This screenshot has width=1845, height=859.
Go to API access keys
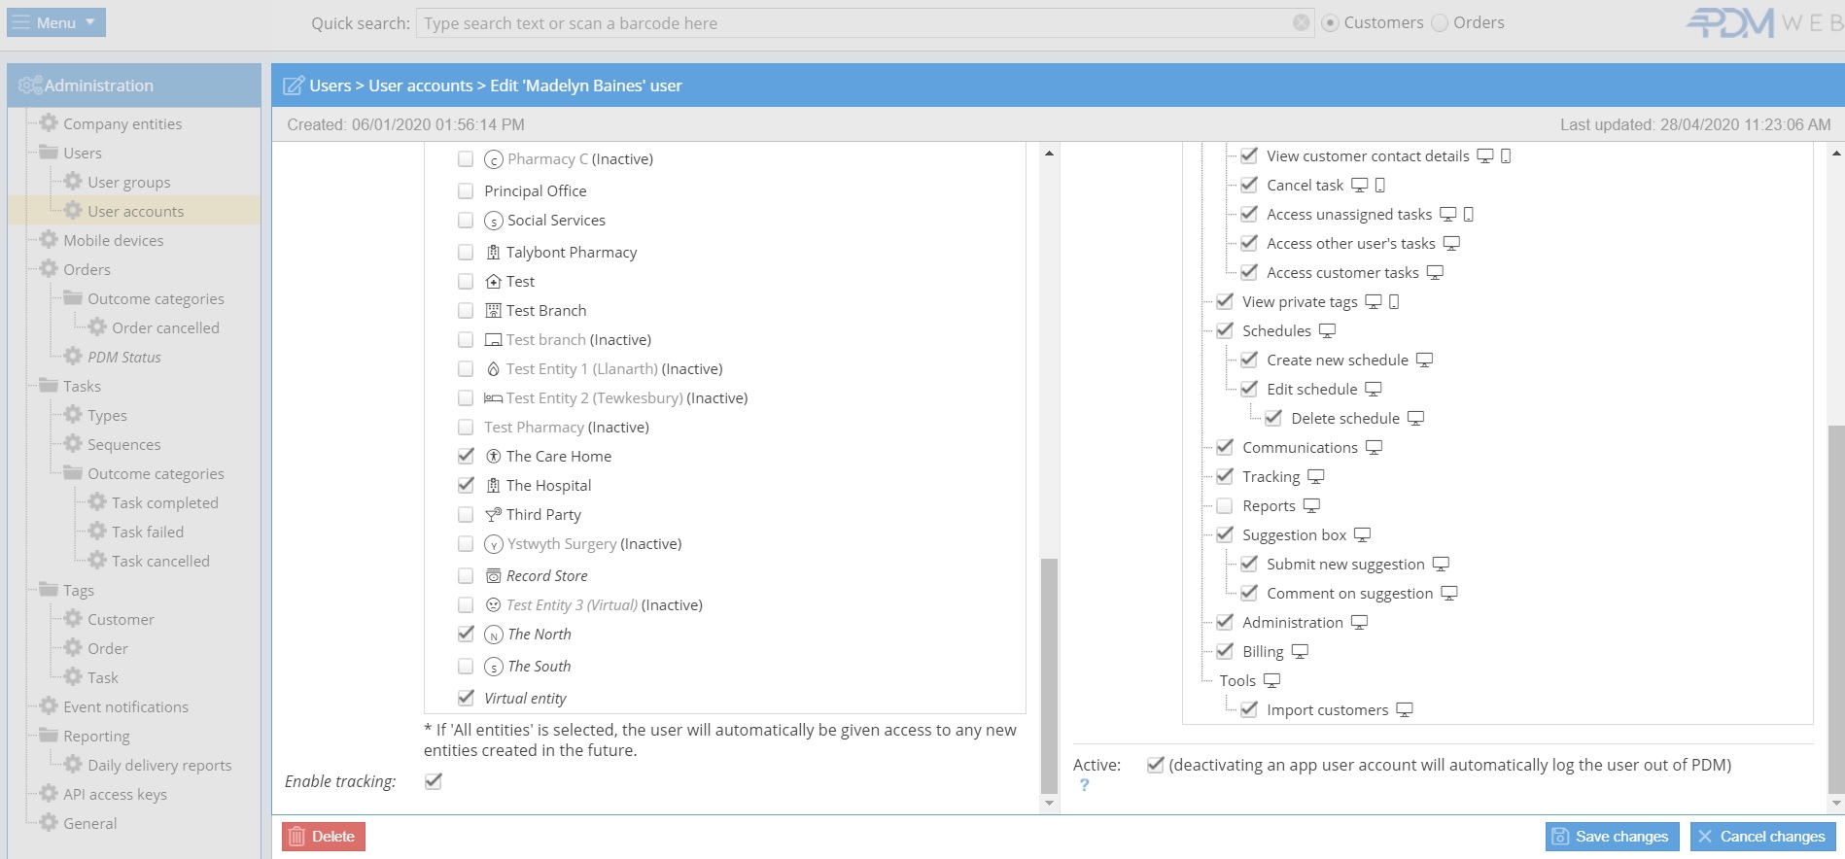115,794
